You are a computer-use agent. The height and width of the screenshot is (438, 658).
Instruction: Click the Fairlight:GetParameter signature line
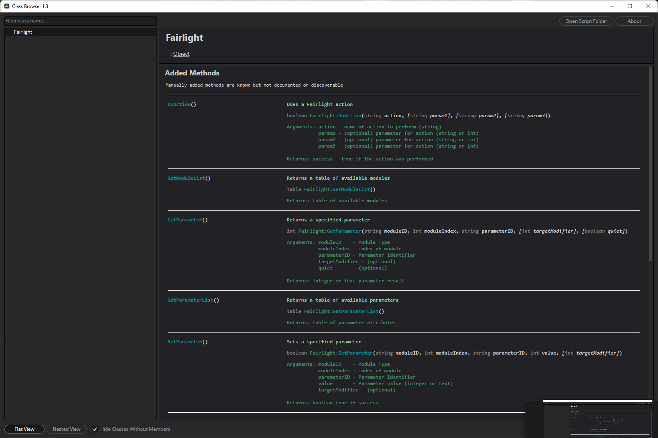(x=457, y=231)
